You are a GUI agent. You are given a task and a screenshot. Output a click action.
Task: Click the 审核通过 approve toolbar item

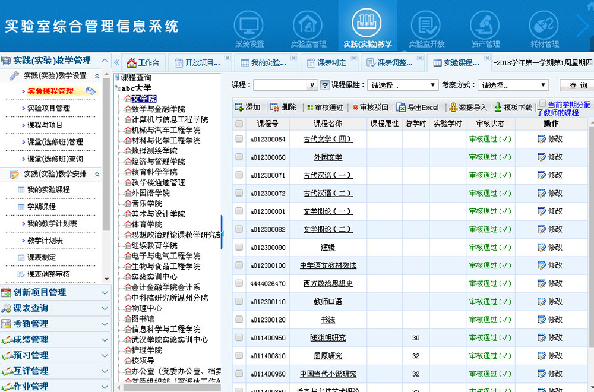pyautogui.click(x=325, y=108)
